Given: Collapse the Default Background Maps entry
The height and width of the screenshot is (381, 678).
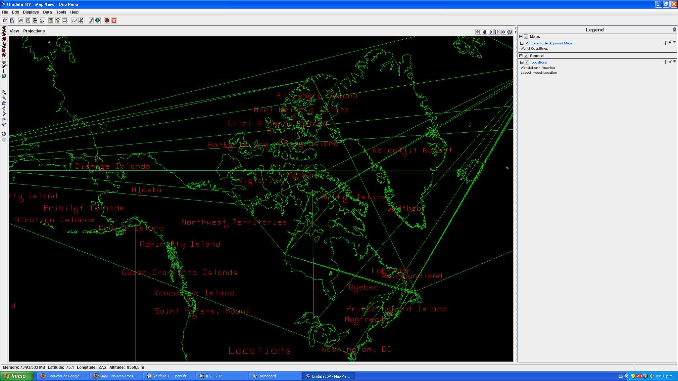Looking at the screenshot, I should click(x=522, y=43).
